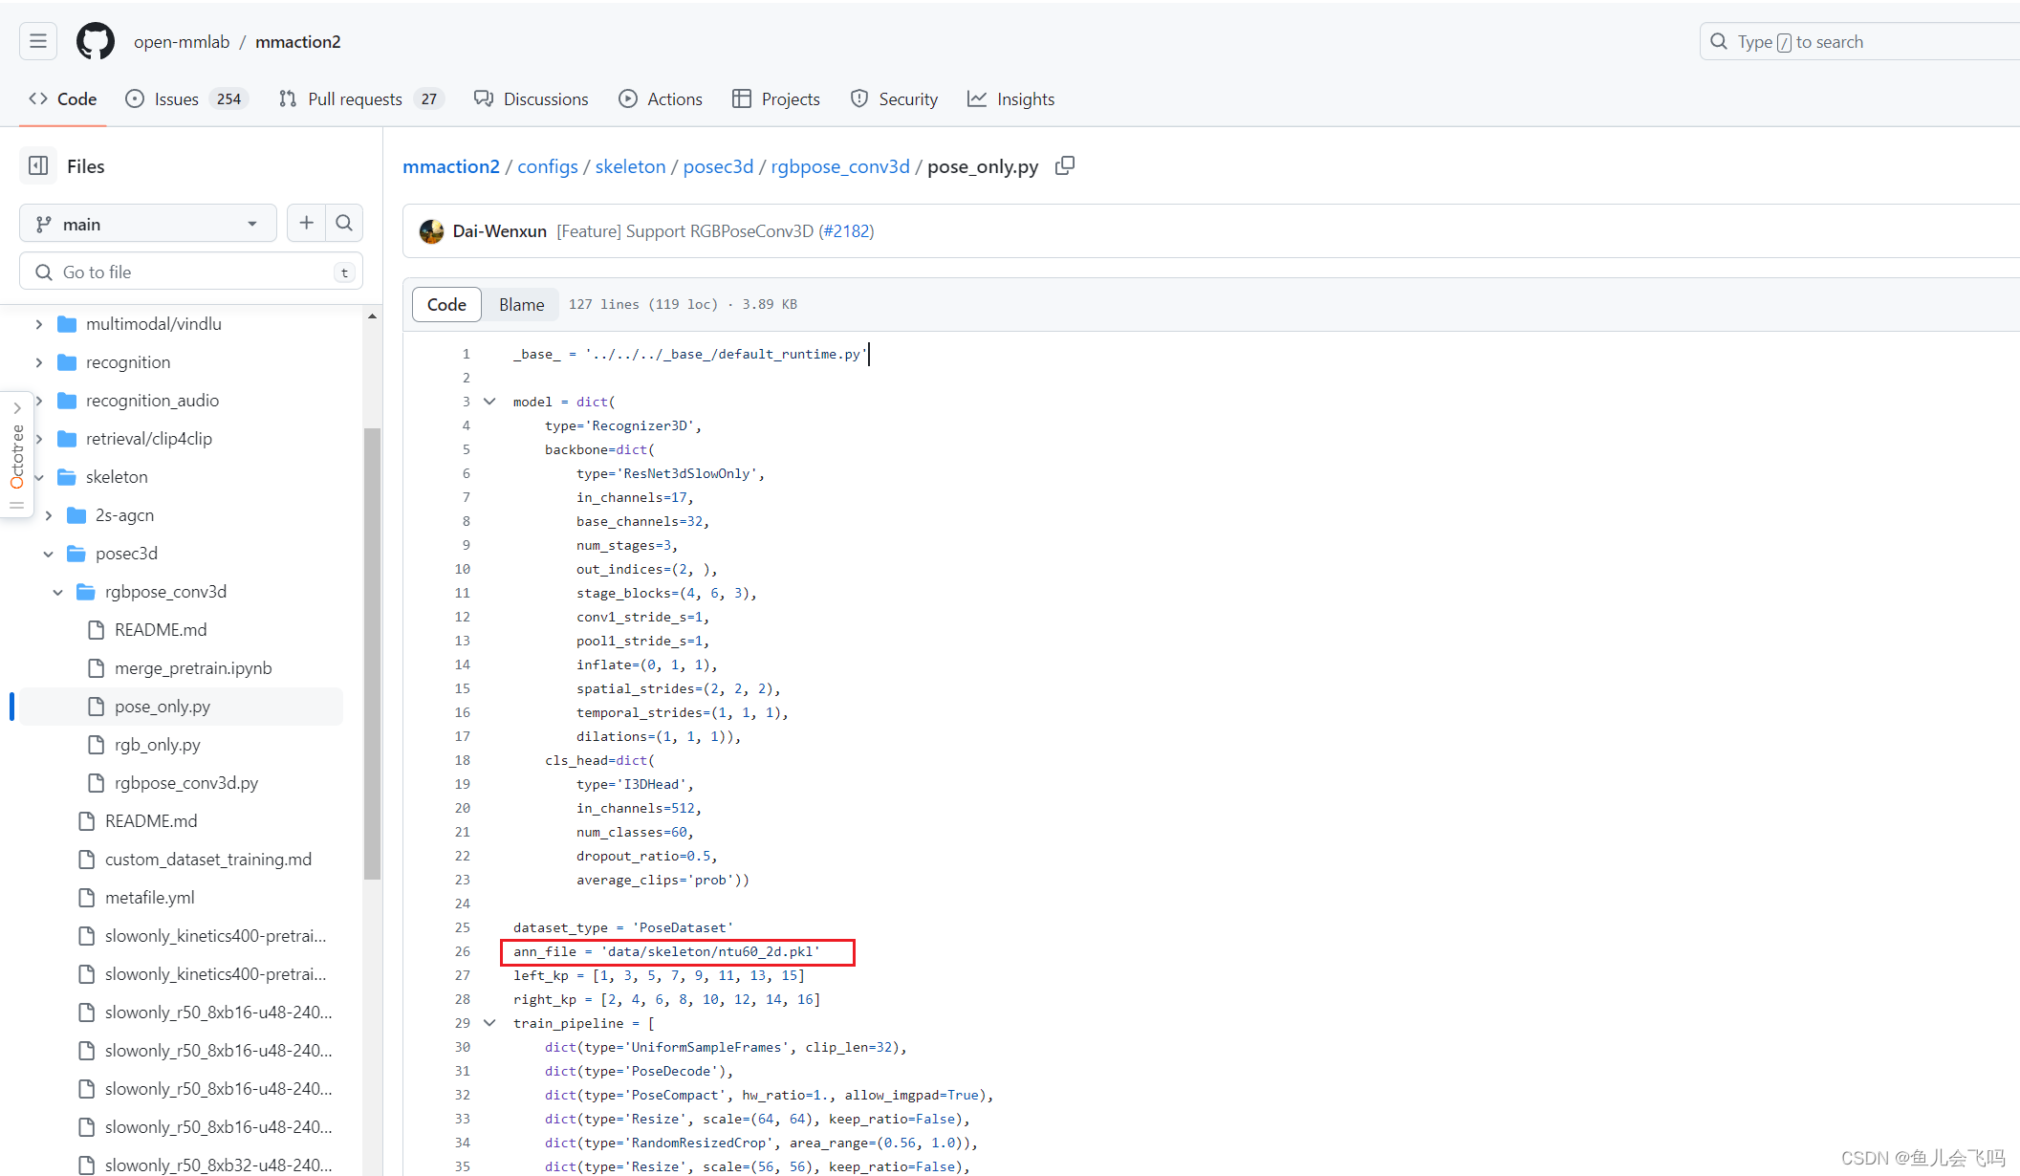Click the add file plus icon

(x=306, y=223)
